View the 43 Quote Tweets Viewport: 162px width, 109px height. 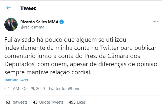tap(48, 102)
